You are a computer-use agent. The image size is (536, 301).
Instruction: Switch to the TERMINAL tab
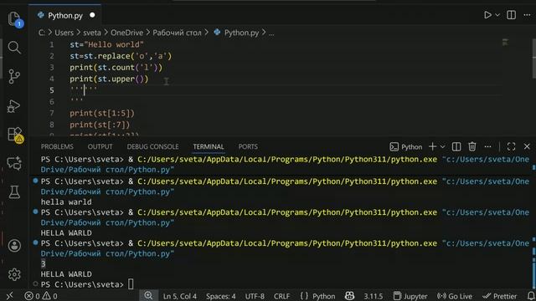209,147
